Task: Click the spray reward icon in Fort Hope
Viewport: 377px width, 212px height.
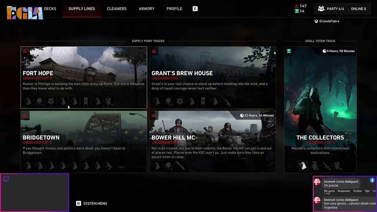Action: tap(39, 101)
